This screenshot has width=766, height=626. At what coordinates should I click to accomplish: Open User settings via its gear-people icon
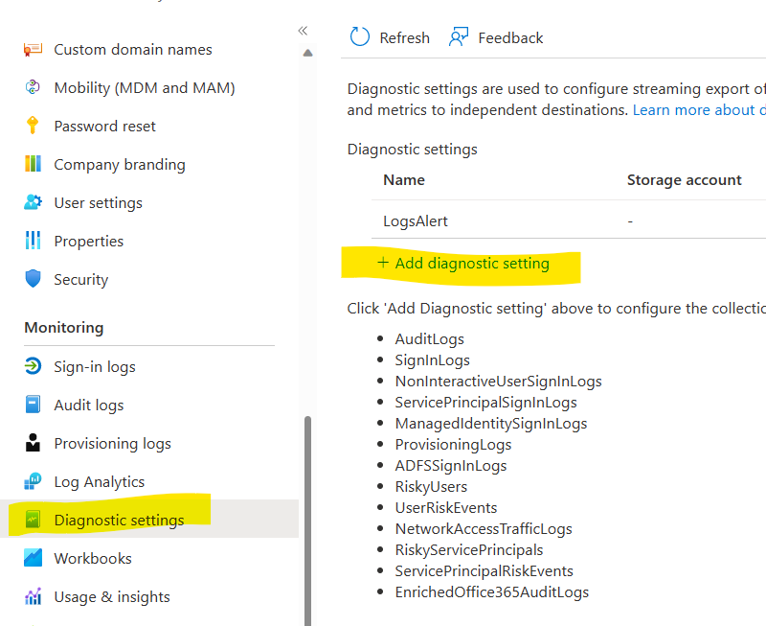(x=33, y=202)
